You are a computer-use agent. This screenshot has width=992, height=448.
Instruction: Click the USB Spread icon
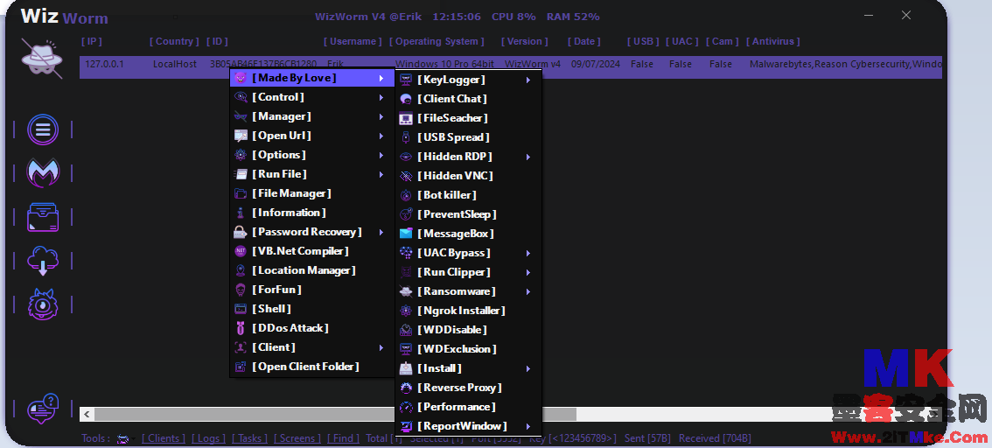pyautogui.click(x=406, y=137)
